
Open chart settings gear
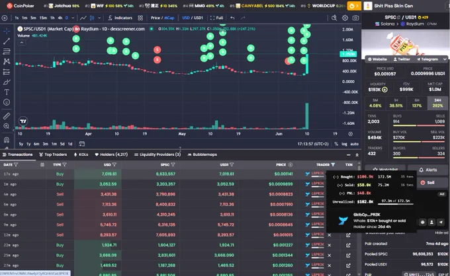pyautogui.click(x=345, y=18)
